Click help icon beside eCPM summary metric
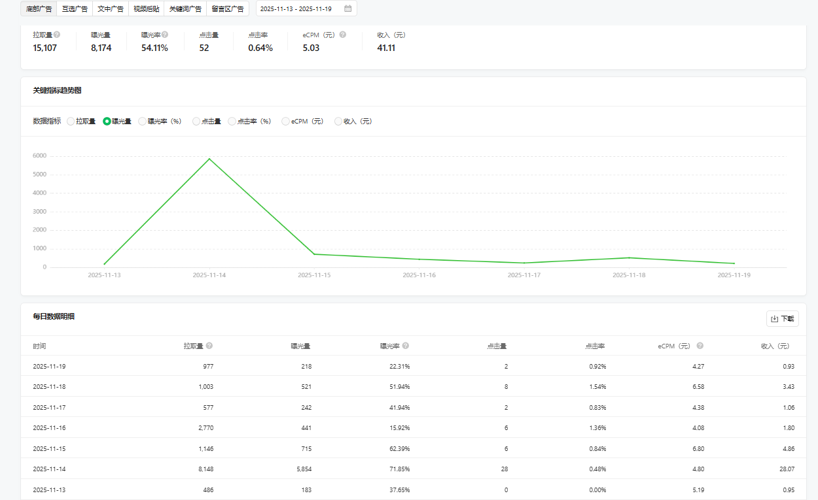This screenshot has height=500, width=818. 343,35
